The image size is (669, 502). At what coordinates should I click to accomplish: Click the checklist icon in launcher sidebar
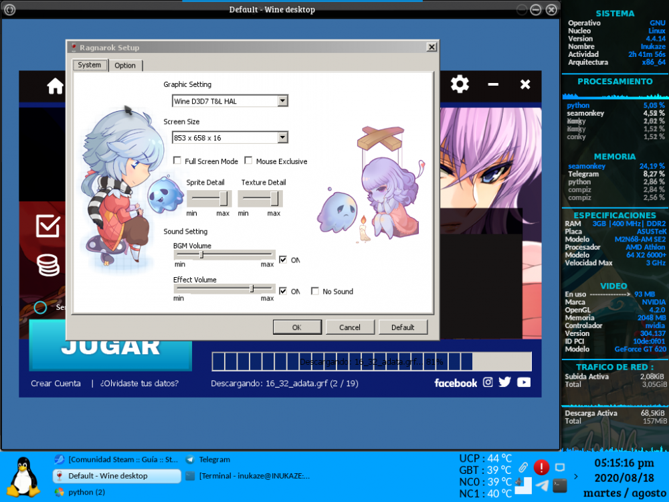pos(48,226)
